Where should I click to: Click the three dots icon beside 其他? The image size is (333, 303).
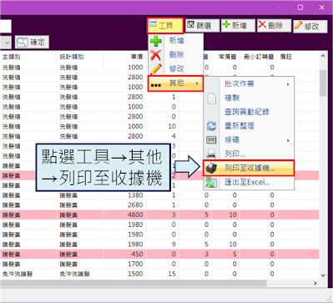pos(156,85)
